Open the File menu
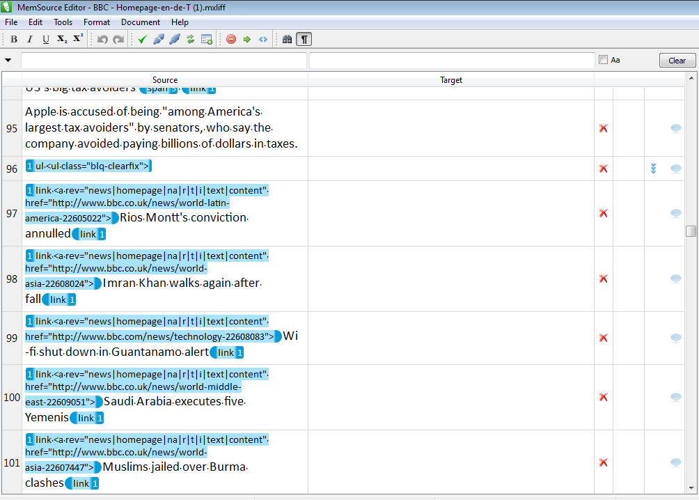Image resolution: width=699 pixels, height=500 pixels. [x=11, y=22]
